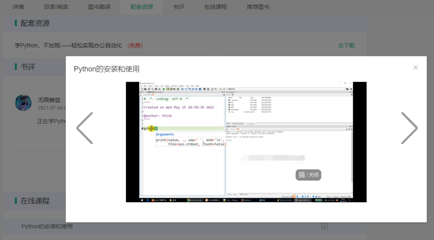The height and width of the screenshot is (240, 434).
Task: Click the 在线课程 section heading
Action: tap(35, 201)
